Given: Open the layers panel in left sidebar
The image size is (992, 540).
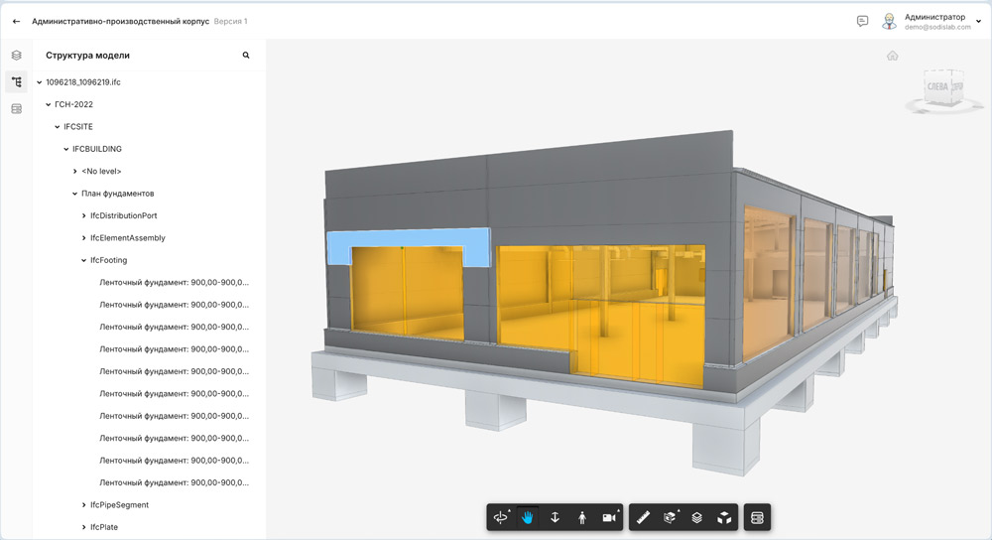Looking at the screenshot, I should pos(17,55).
